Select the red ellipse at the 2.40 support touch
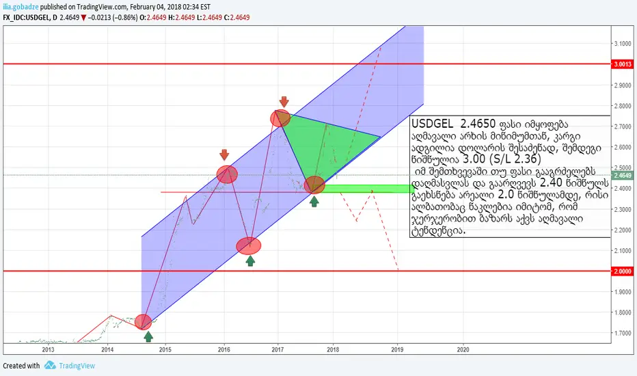This screenshot has height=376, width=637. 314,185
